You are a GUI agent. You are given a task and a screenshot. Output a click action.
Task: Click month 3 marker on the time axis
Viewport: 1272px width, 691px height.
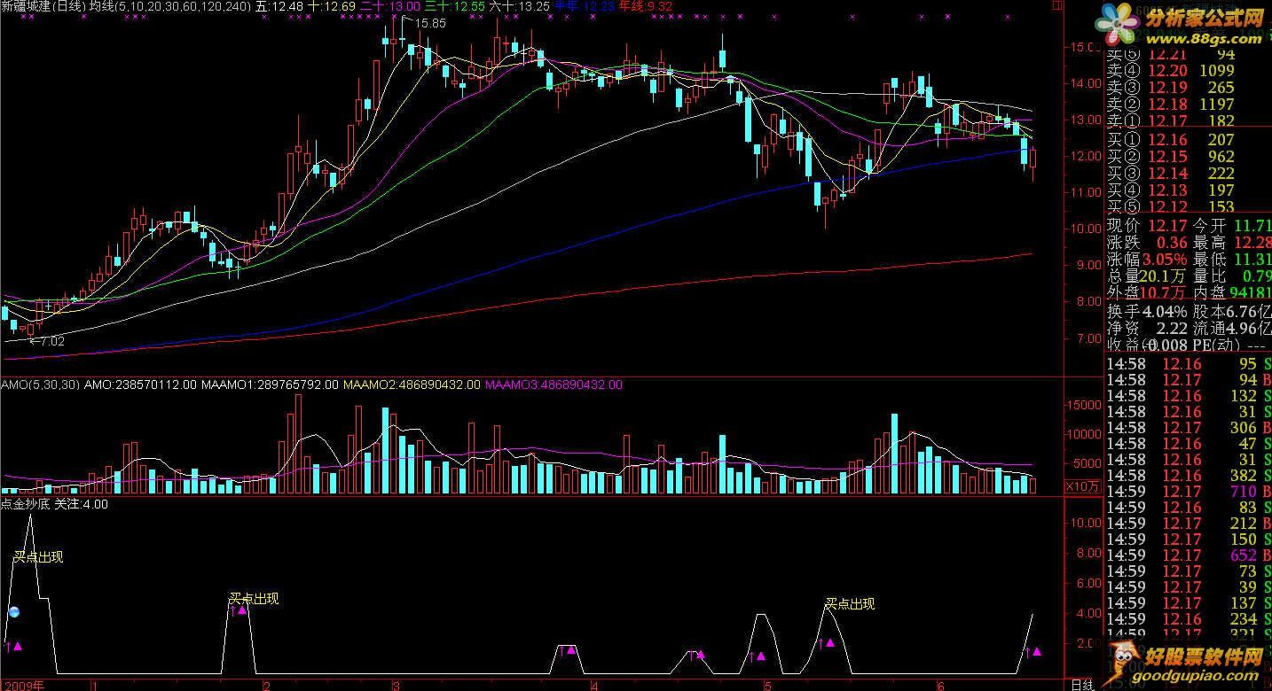395,685
